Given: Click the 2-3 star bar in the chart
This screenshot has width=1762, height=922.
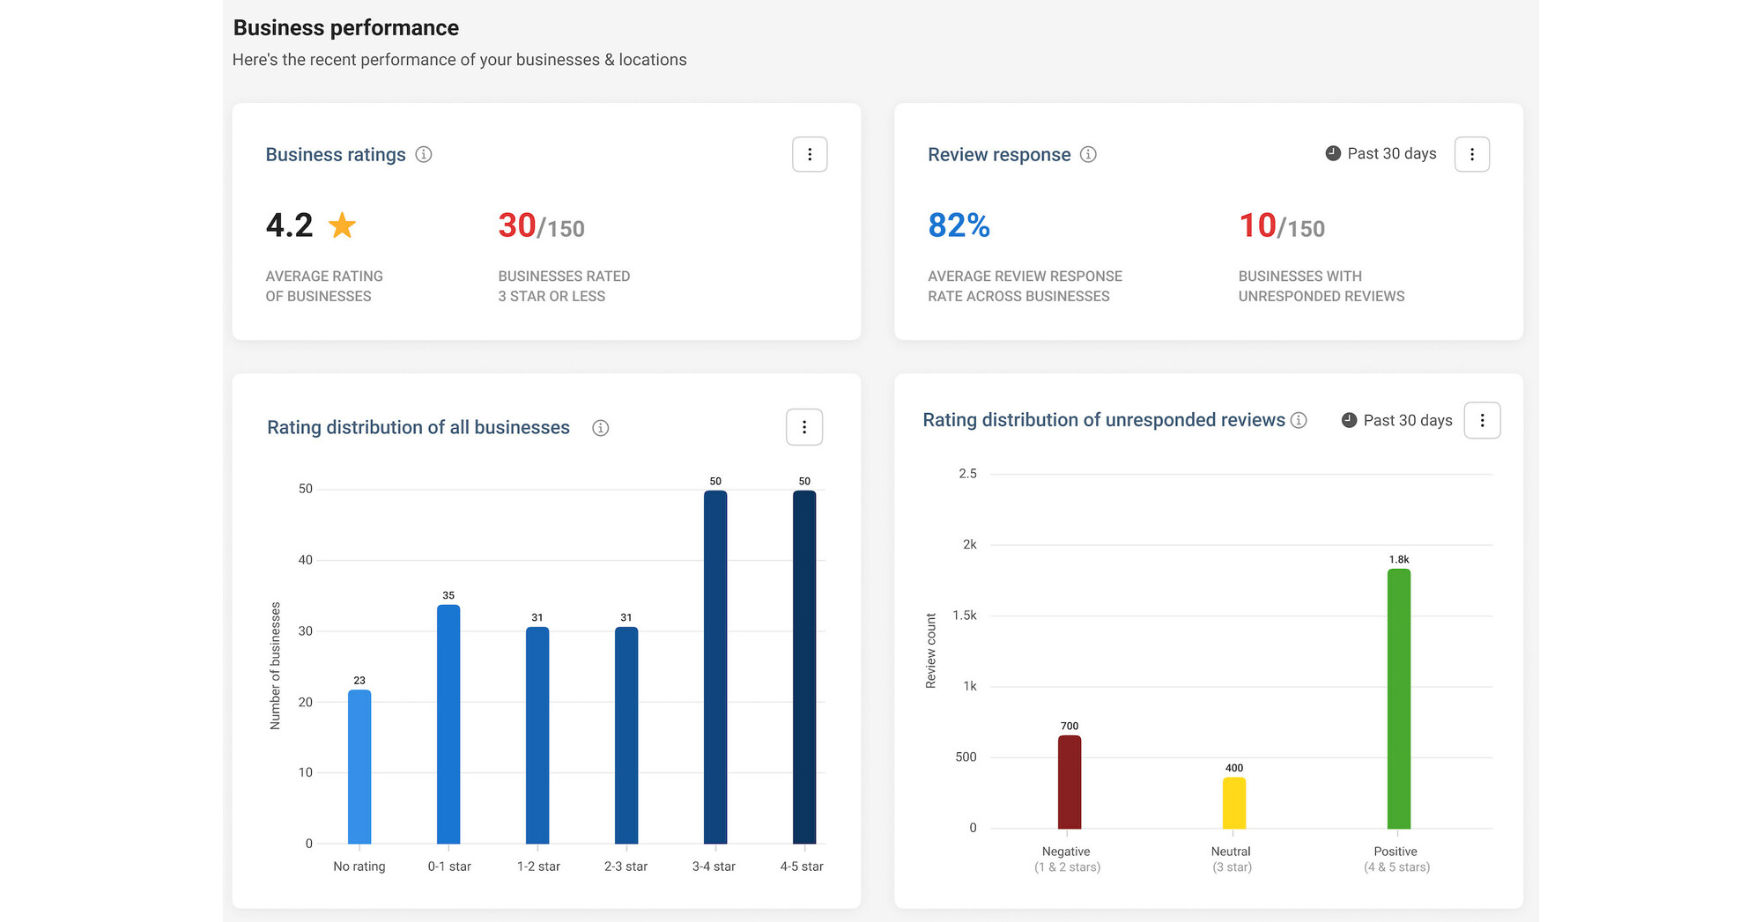Looking at the screenshot, I should [626, 735].
